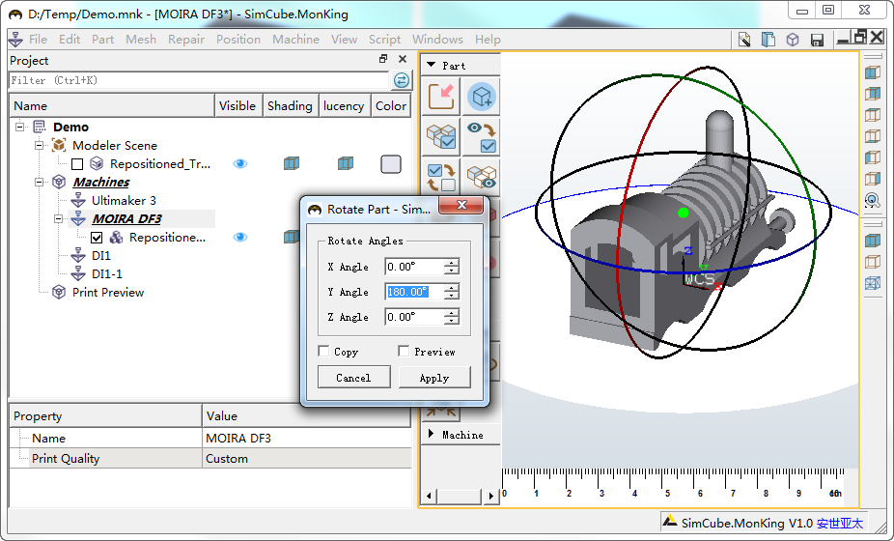Click the Filter (Ctrl+K) input field
The image size is (894, 541).
[199, 80]
